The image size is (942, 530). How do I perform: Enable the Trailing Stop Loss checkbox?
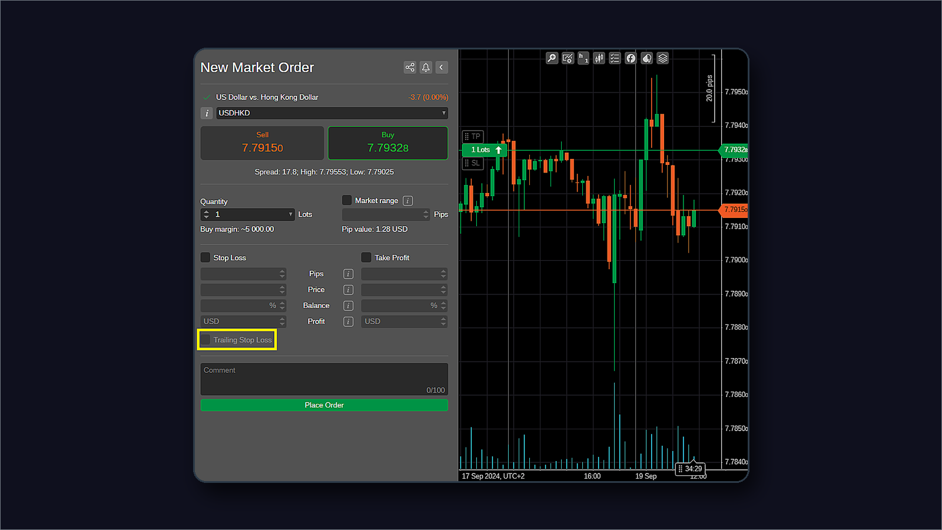coord(205,339)
